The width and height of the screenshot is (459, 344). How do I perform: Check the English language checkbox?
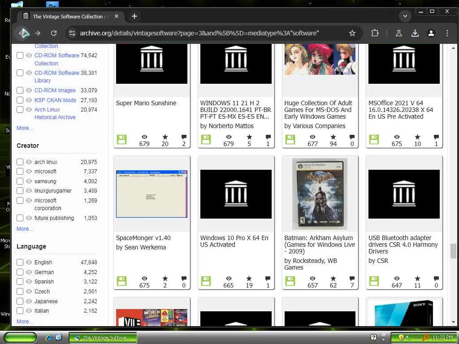(x=20, y=262)
